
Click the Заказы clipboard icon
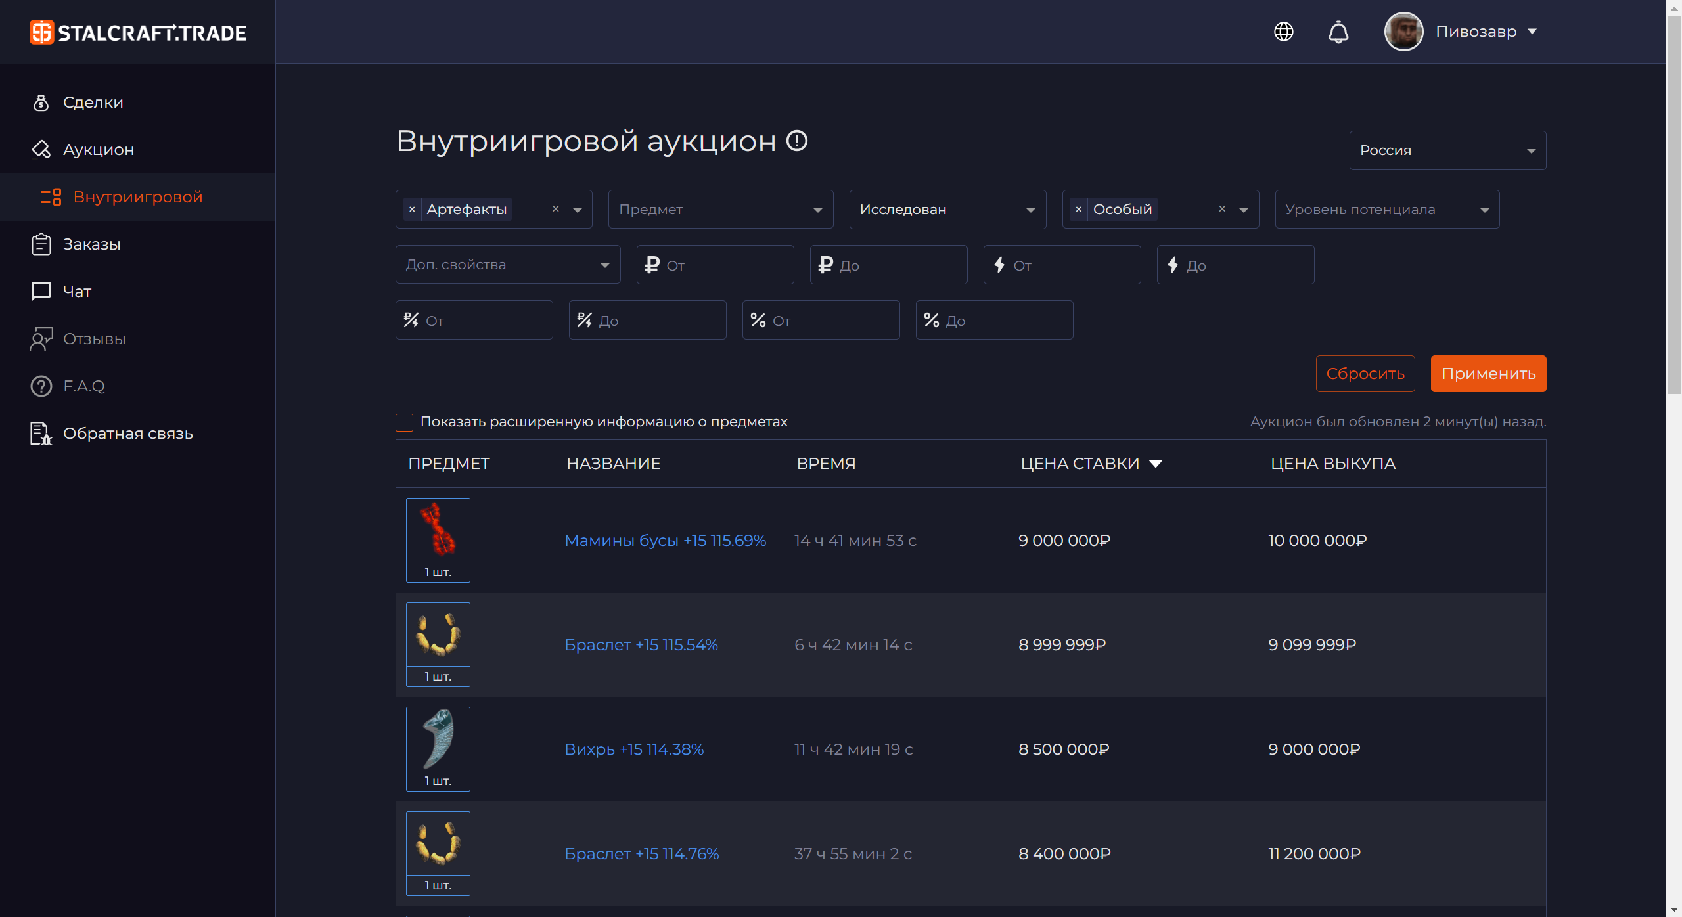tap(41, 244)
